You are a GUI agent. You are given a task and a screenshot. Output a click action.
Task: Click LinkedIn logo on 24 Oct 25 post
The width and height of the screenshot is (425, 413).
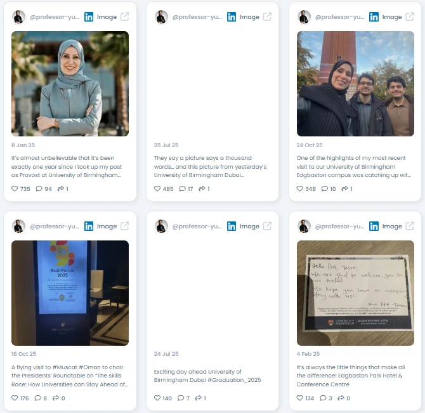[x=374, y=16]
